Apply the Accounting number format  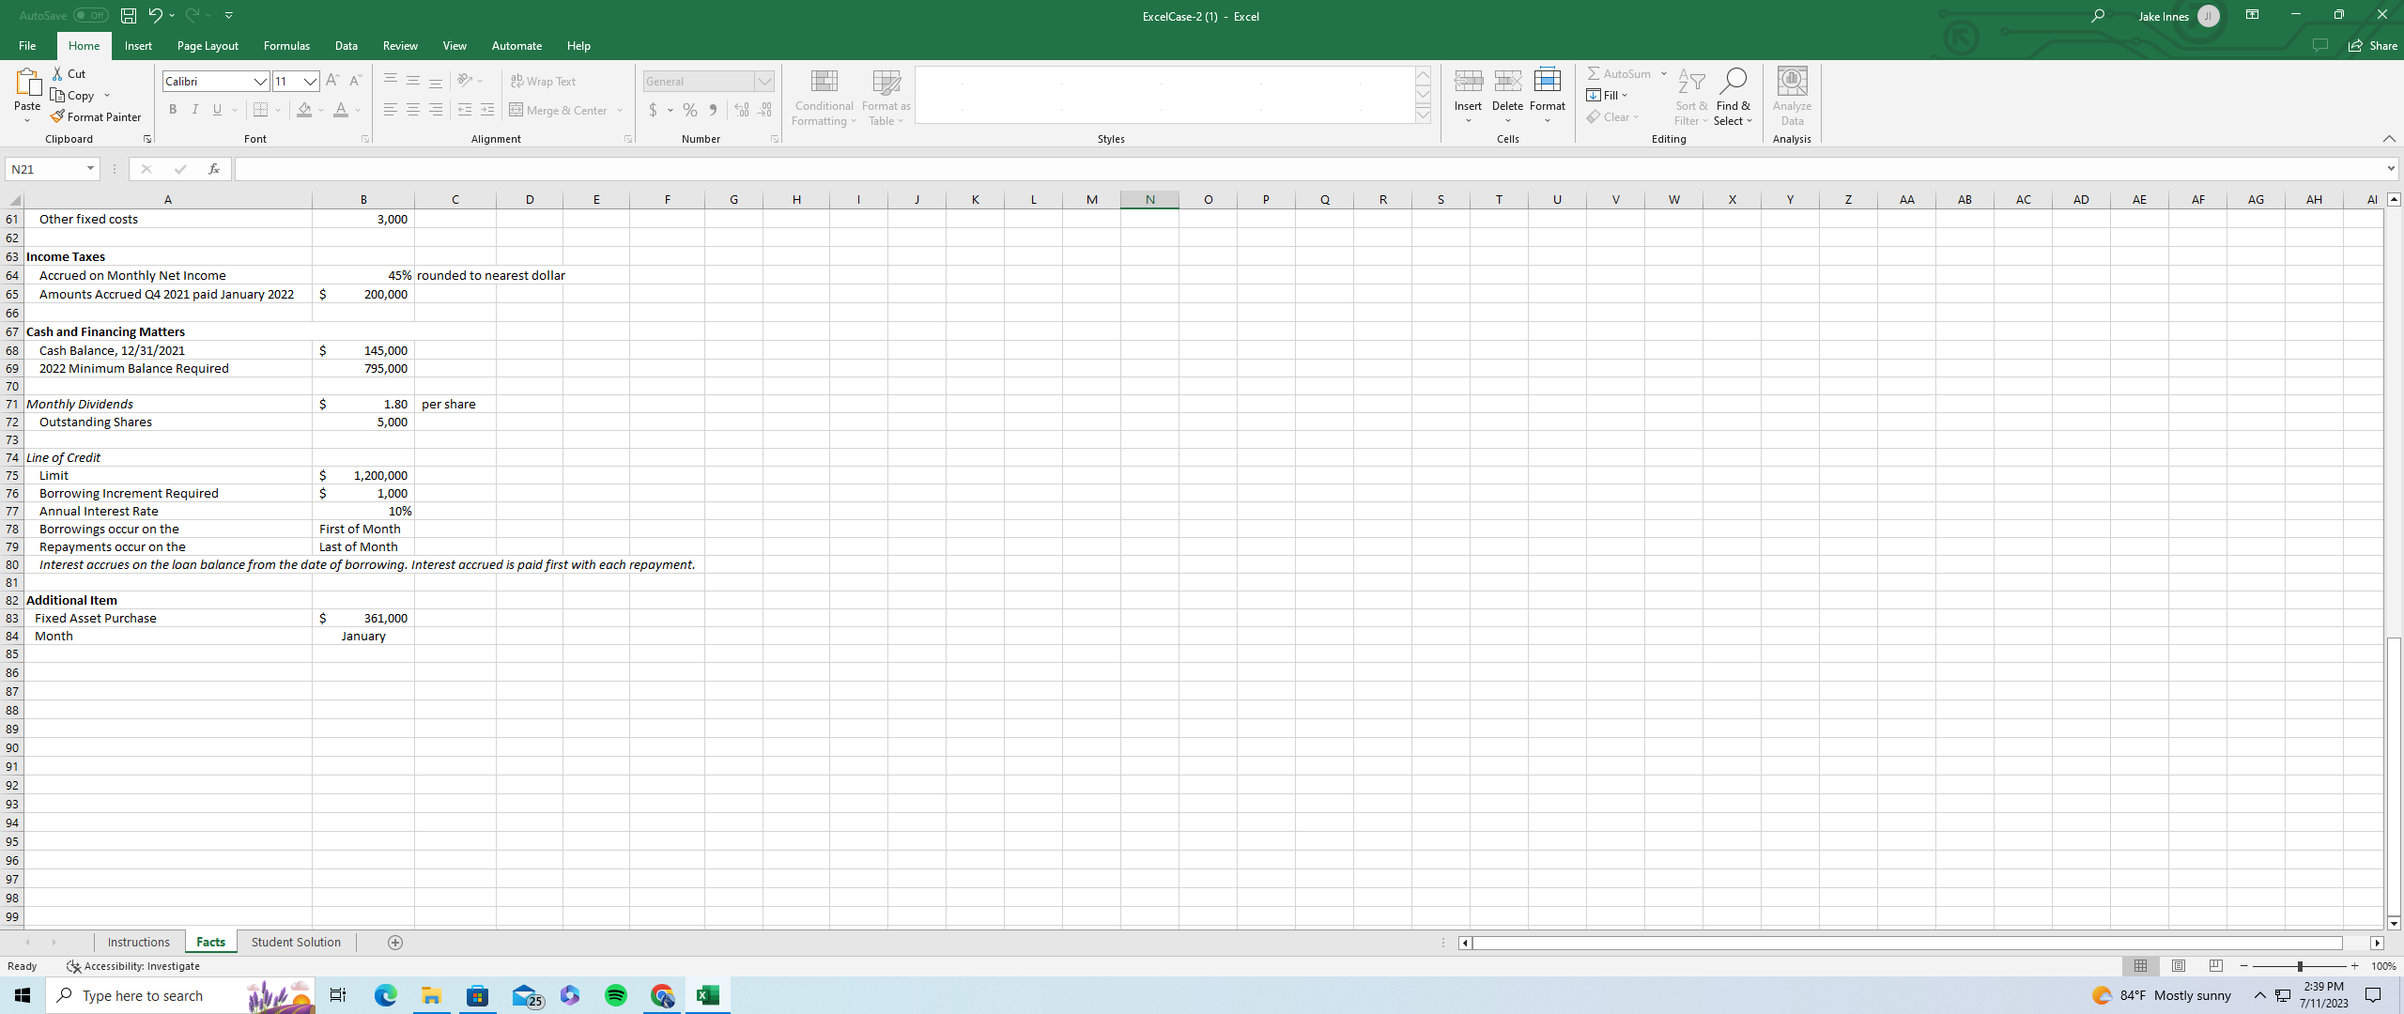654,110
